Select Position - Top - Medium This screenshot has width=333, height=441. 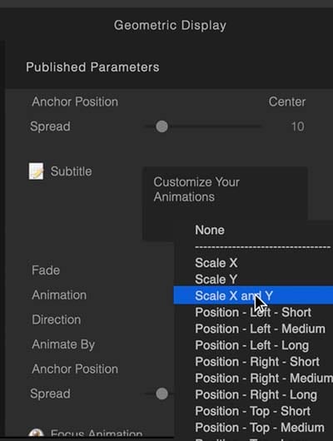coord(260,428)
